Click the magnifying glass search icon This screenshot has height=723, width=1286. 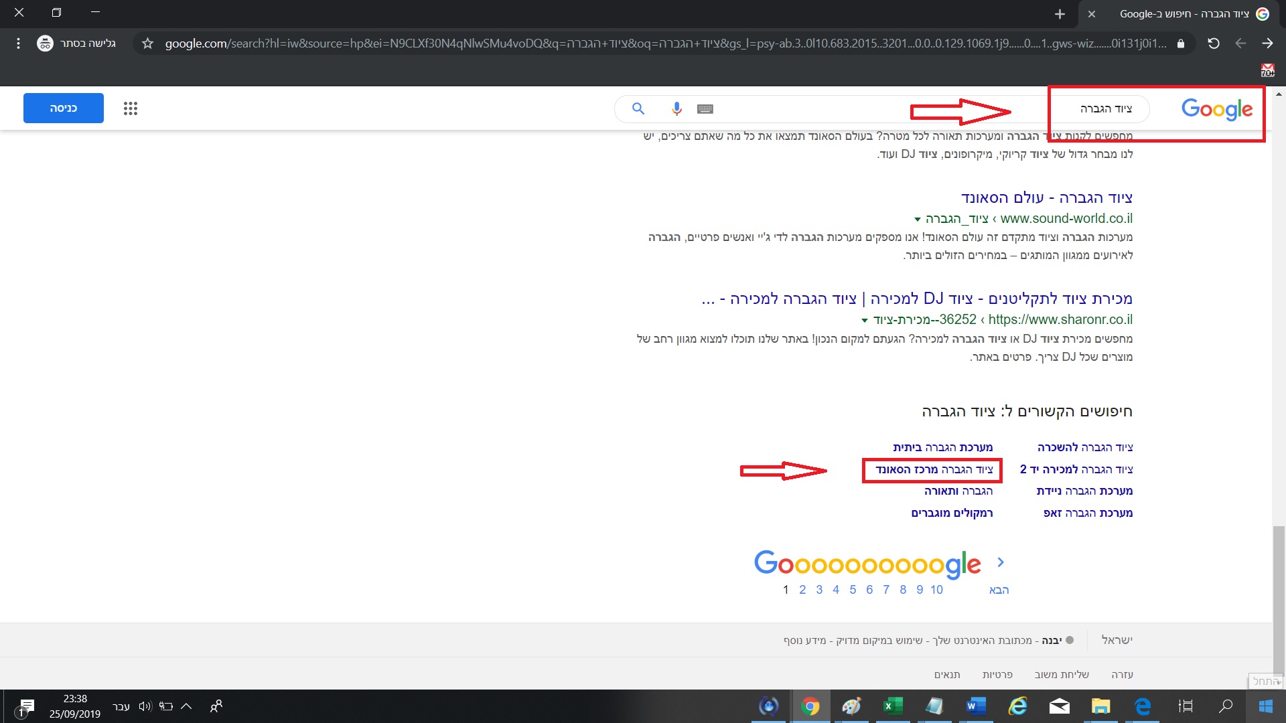pos(638,108)
